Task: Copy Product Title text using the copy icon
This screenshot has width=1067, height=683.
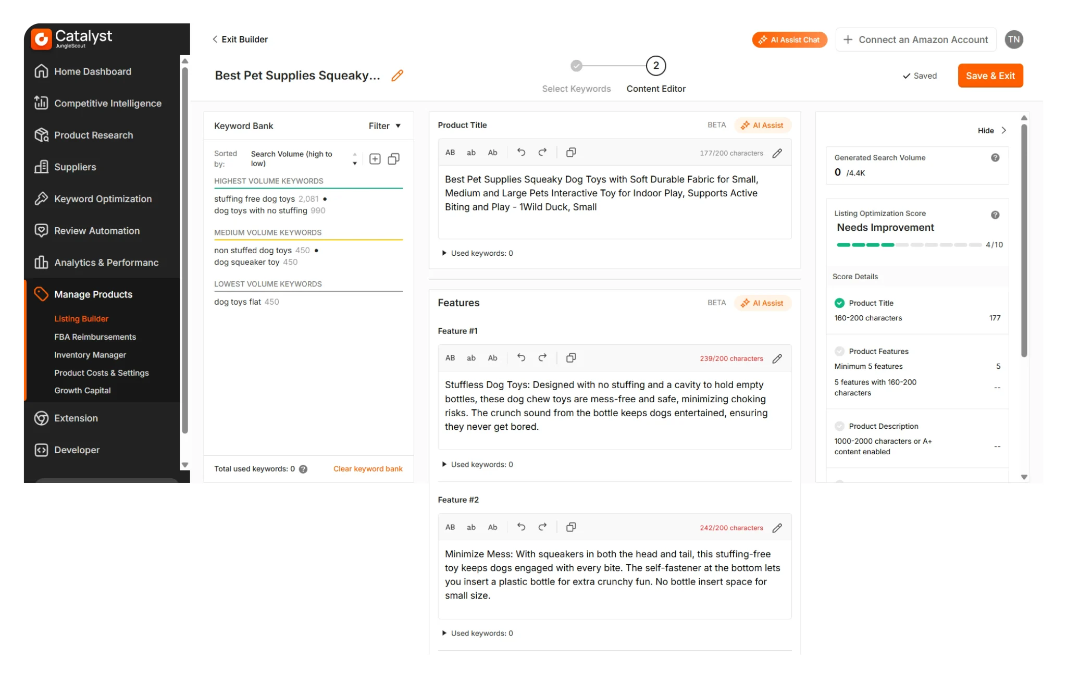Action: (x=571, y=152)
